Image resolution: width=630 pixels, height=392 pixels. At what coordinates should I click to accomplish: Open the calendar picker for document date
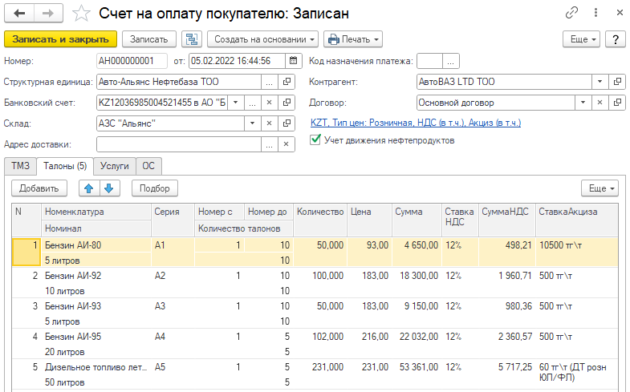[294, 61]
